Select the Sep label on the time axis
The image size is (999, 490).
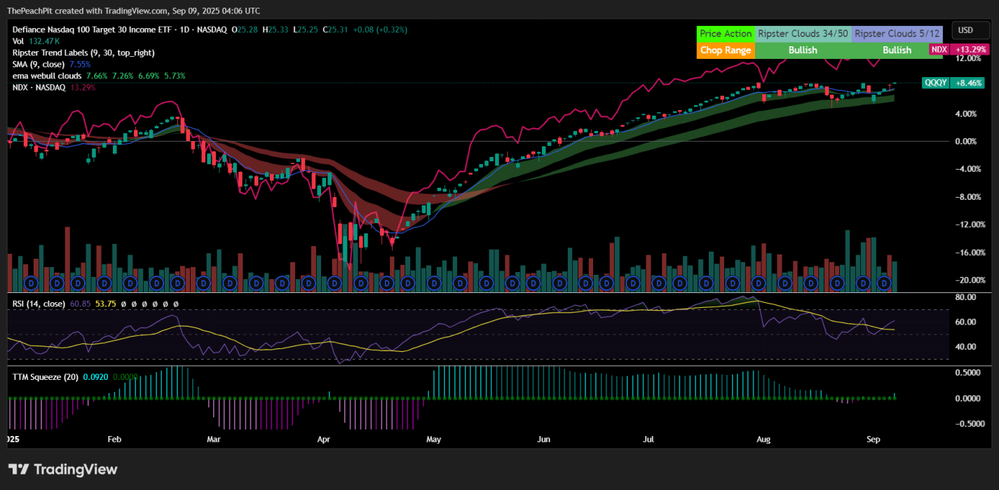click(873, 439)
